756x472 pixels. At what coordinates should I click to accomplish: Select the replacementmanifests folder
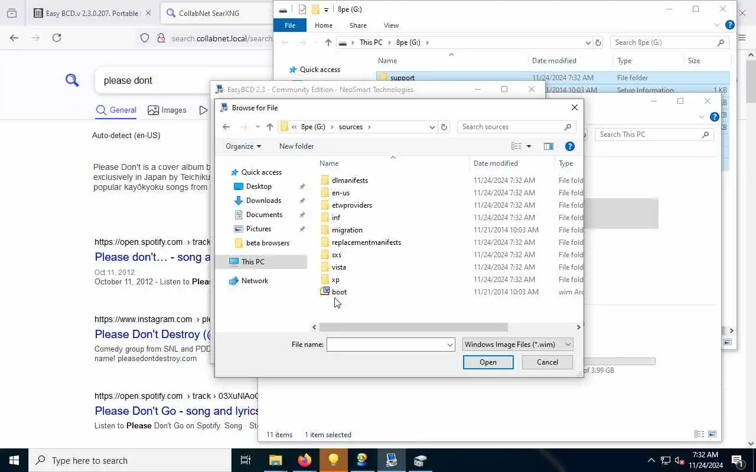click(x=366, y=242)
